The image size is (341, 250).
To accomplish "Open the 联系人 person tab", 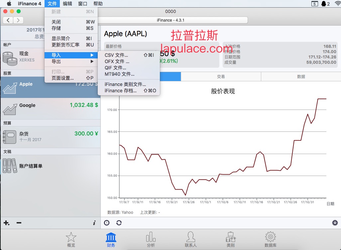I will (191, 240).
